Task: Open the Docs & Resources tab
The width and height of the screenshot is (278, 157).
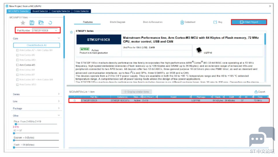Action: pyautogui.click(x=153, y=22)
